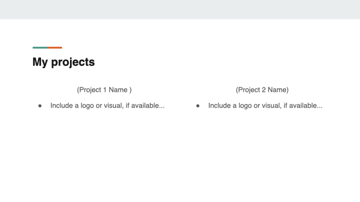Click the bullet dot under Project 1

tap(39, 106)
